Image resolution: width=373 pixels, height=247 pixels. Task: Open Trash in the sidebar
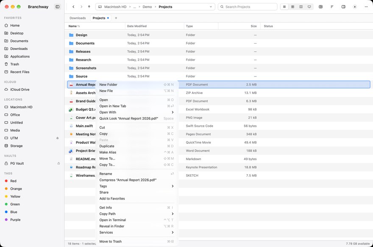pos(14,64)
